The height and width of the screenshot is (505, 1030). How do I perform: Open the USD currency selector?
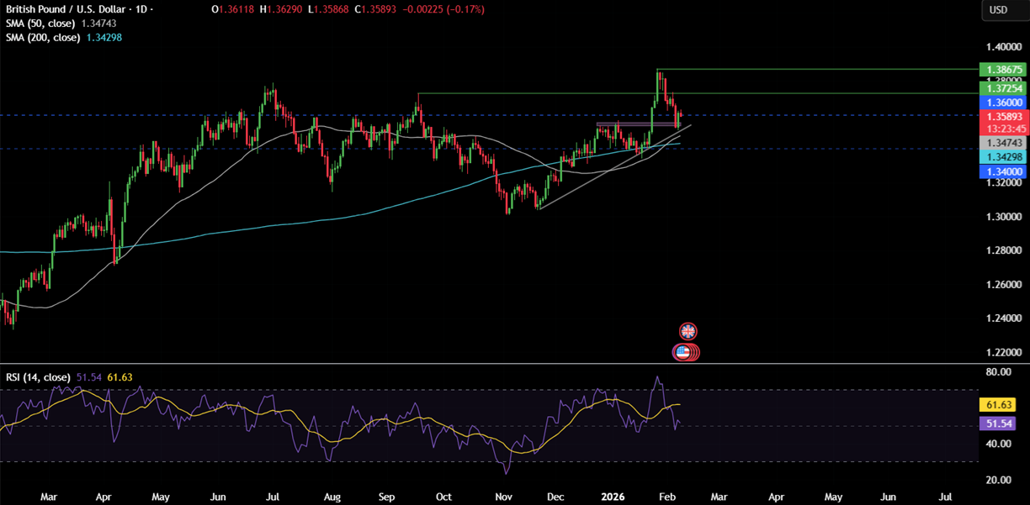click(999, 10)
